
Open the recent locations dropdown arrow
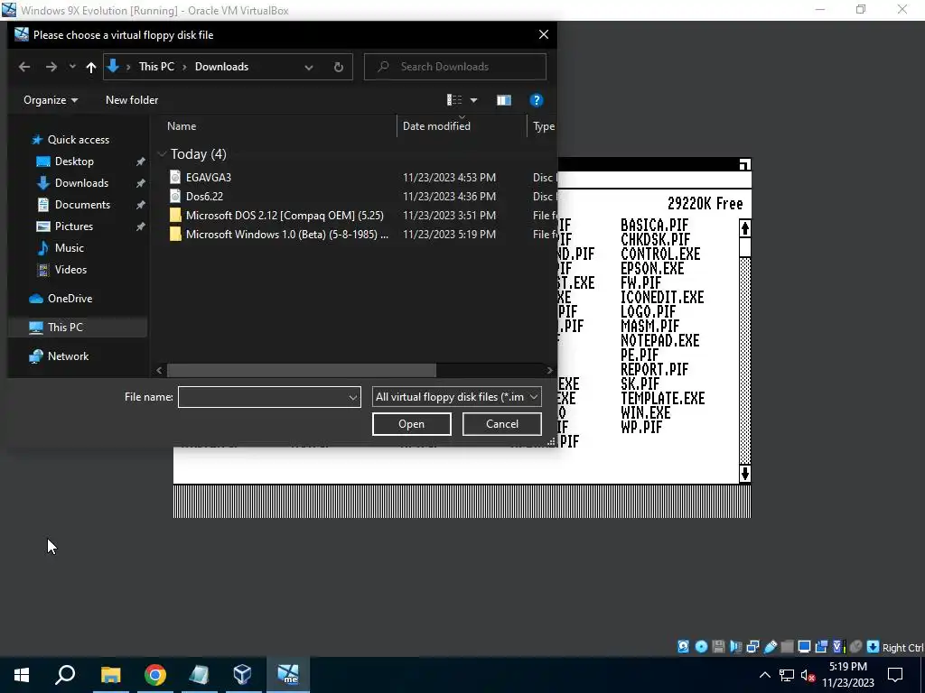point(72,67)
